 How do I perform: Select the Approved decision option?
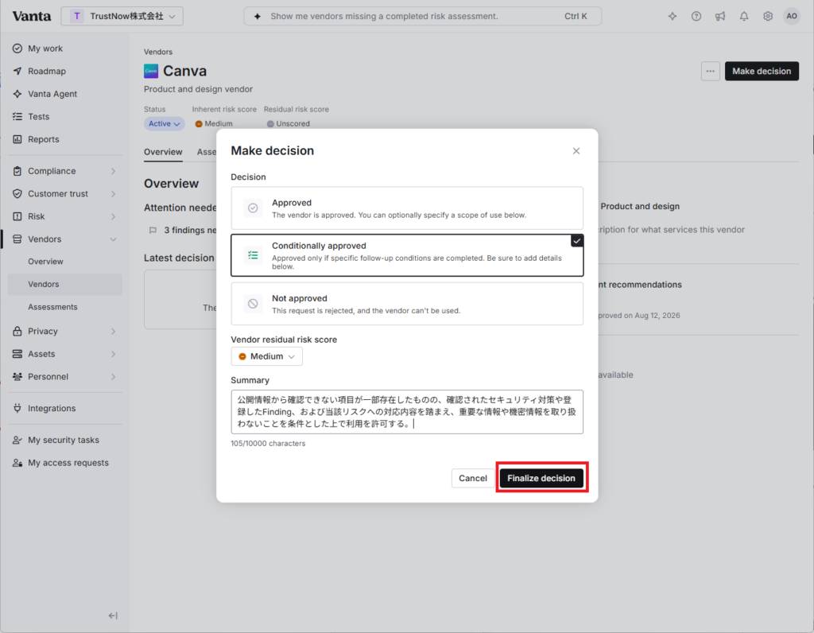tap(406, 208)
